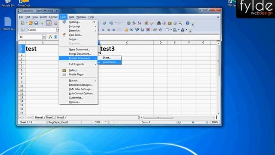
Task: Click the zoom slider handle
Action: [x=193, y=122]
